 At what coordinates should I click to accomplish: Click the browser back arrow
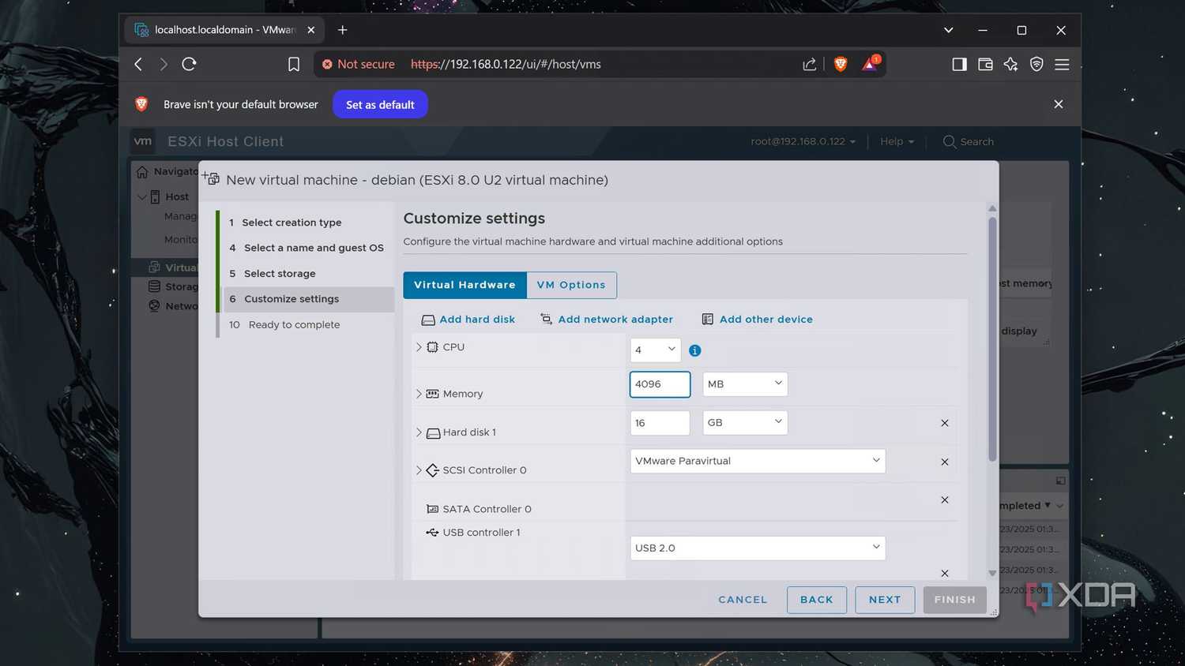[x=138, y=64]
